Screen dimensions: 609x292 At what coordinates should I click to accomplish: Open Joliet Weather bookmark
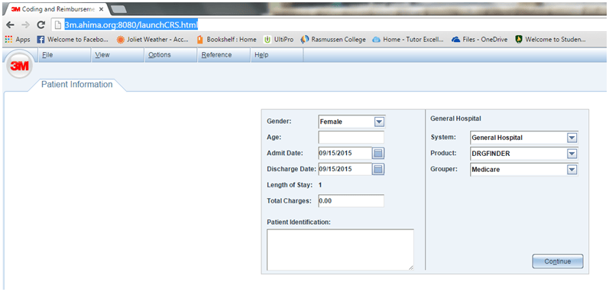[153, 40]
